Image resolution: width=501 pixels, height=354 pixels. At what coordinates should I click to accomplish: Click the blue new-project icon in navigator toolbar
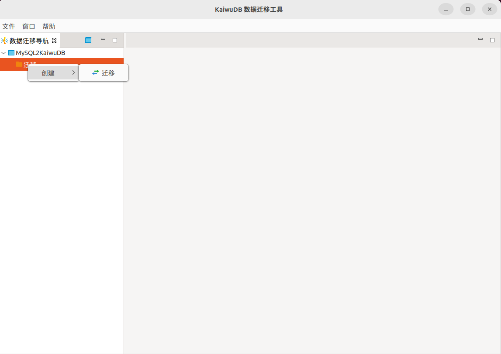click(x=88, y=40)
